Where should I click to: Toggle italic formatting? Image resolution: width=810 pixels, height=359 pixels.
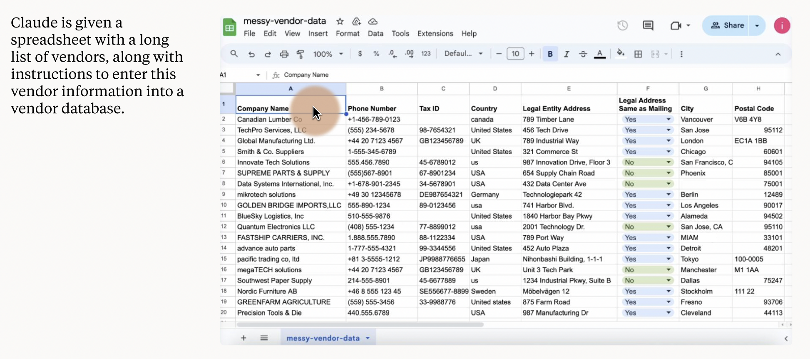tap(566, 54)
